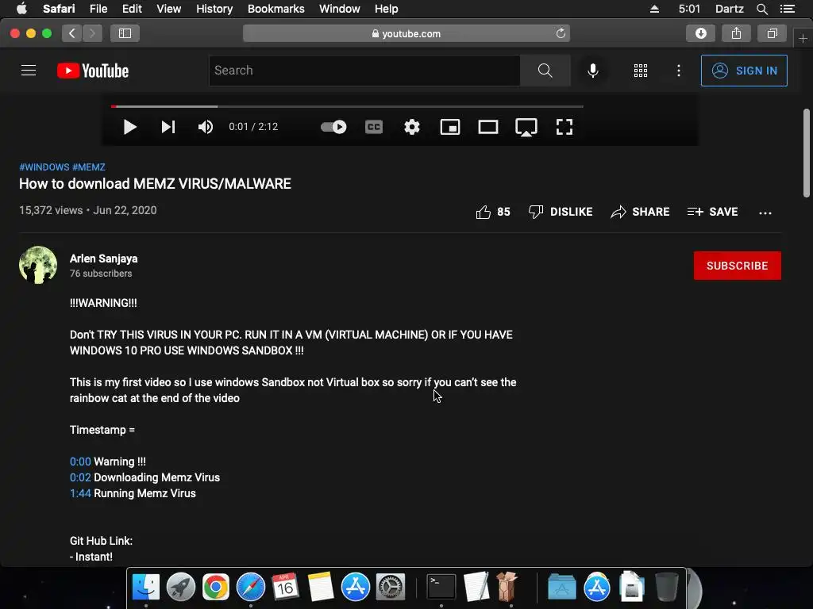813x609 pixels.
Task: Open the Dartz user menu
Action: tap(729, 9)
